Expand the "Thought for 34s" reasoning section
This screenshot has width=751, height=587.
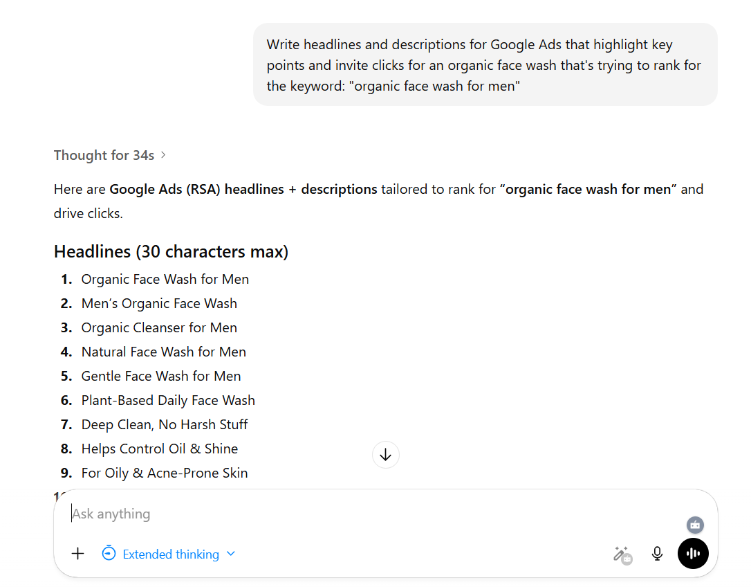(x=110, y=155)
